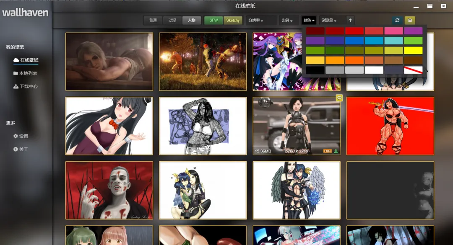Pick the medium gray swatch beside black
The width and height of the screenshot is (453, 245).
[335, 70]
